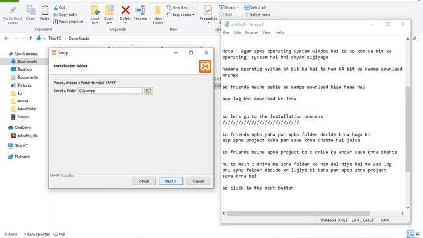Click Explorer search icon
423x238 pixels.
pyautogui.click(x=414, y=38)
